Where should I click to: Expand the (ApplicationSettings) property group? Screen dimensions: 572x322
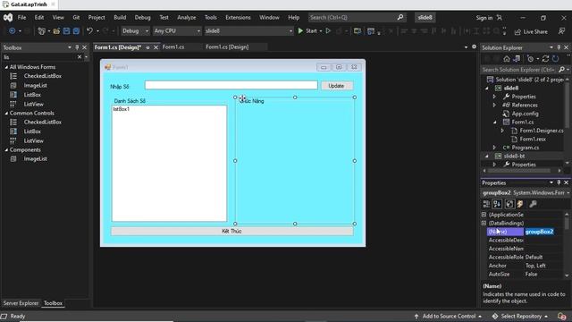coord(484,215)
